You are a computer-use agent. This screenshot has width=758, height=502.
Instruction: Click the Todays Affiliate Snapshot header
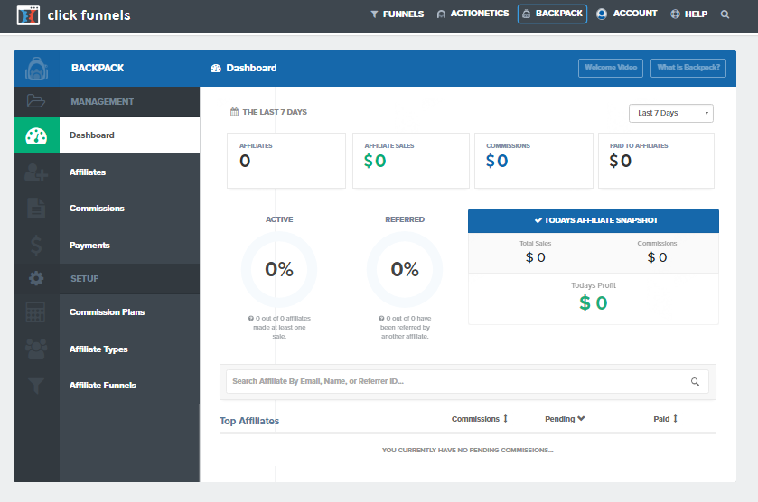(594, 221)
